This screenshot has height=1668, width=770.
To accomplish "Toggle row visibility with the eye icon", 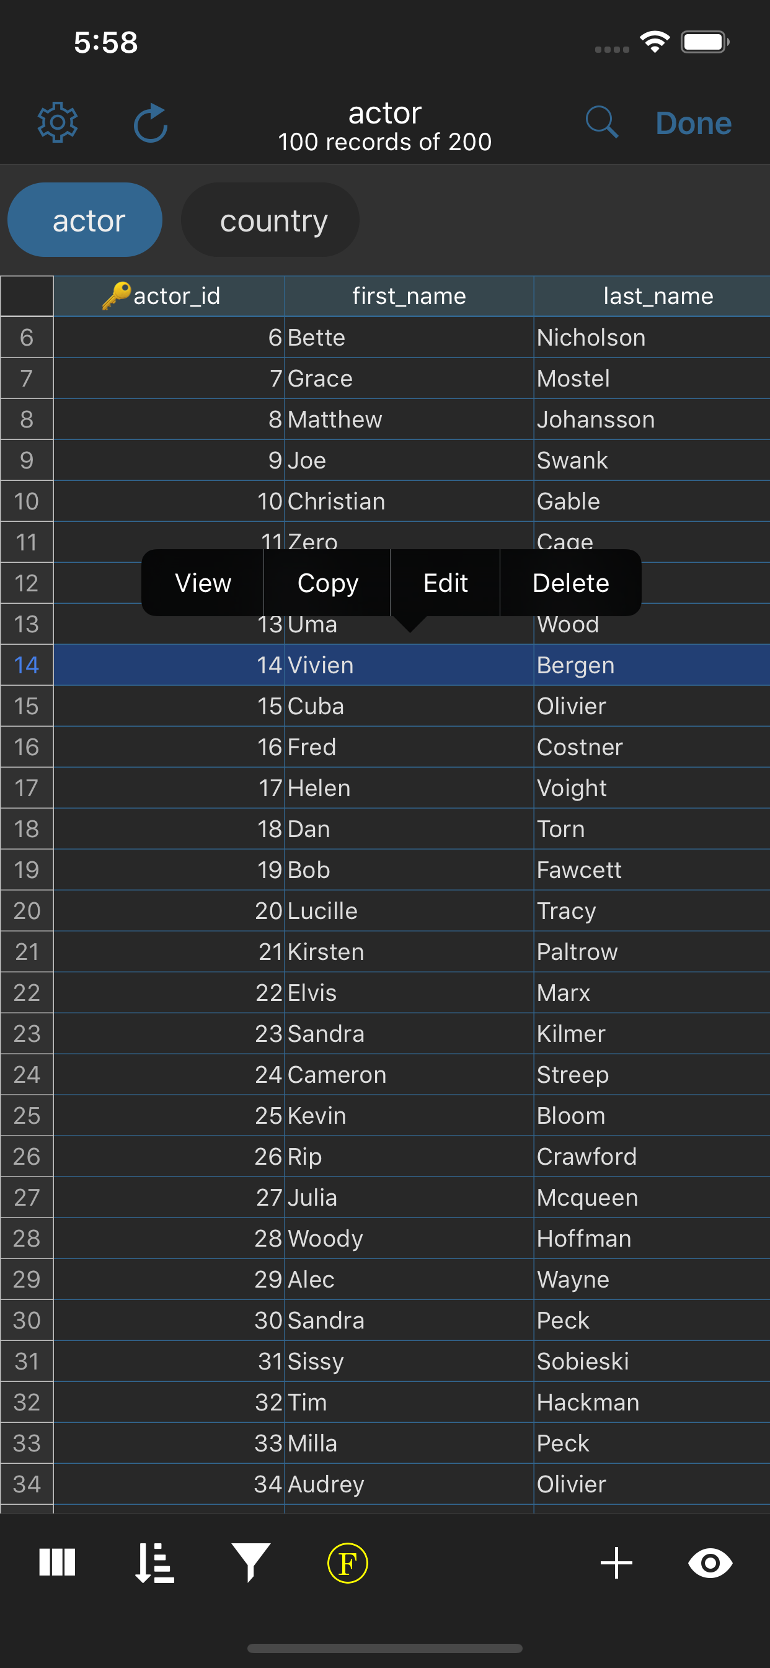I will pyautogui.click(x=710, y=1563).
